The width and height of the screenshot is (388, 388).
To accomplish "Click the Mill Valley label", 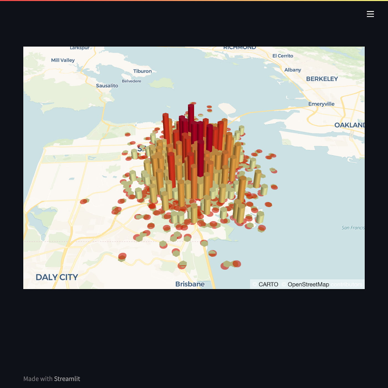I will tap(63, 60).
